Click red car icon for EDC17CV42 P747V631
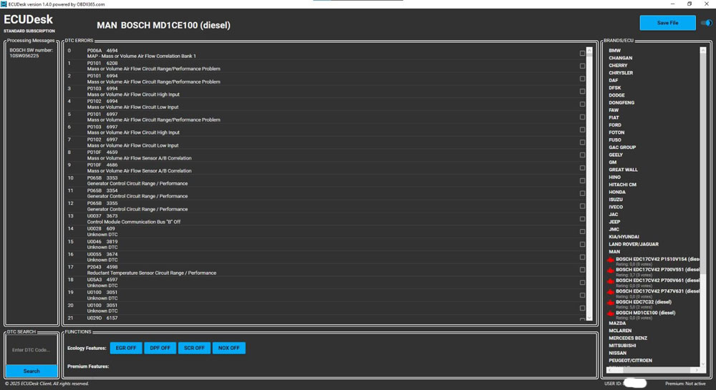716x390 pixels. click(611, 292)
